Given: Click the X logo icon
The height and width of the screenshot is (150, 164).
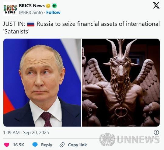Looking at the screenshot, I should click(156, 5).
